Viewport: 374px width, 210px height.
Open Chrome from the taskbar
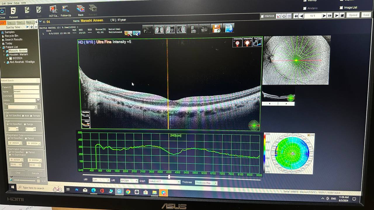tap(128, 192)
